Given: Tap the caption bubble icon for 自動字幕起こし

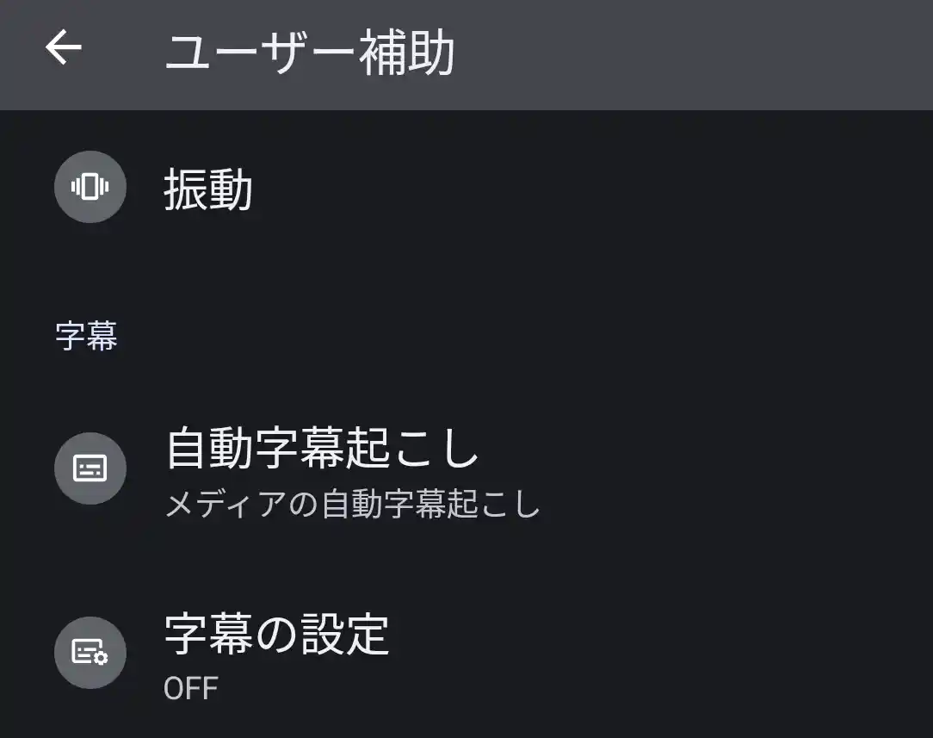Looking at the screenshot, I should click(90, 468).
